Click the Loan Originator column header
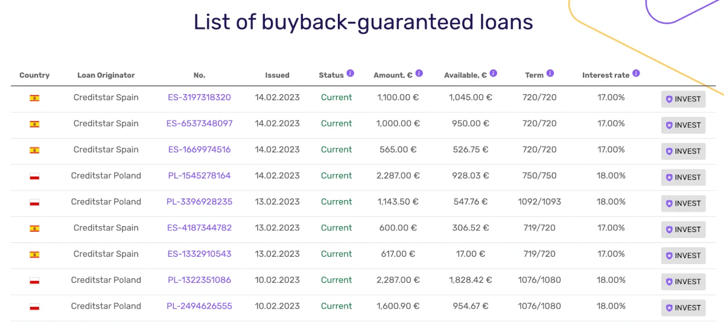The width and height of the screenshot is (724, 331). 106,75
